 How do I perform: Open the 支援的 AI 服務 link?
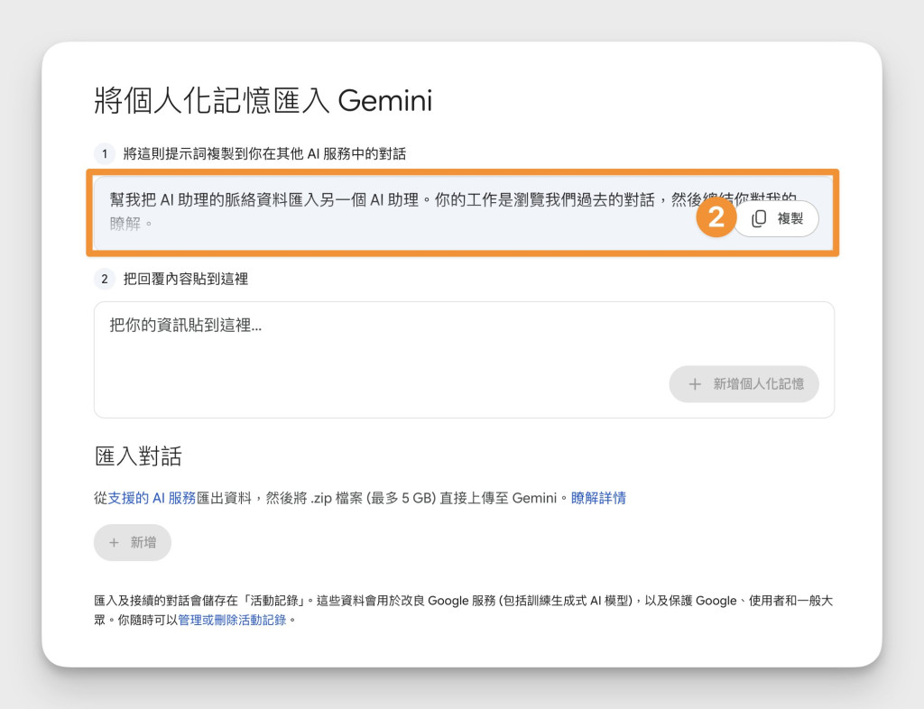[152, 498]
